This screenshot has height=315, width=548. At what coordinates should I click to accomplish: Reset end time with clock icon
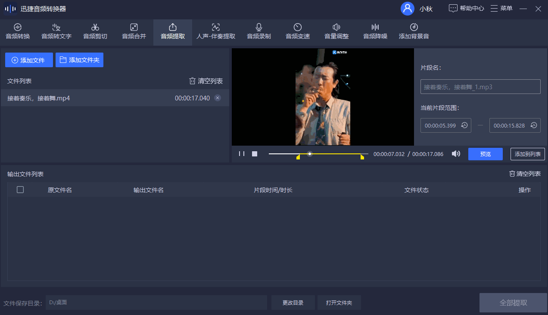[x=534, y=125]
